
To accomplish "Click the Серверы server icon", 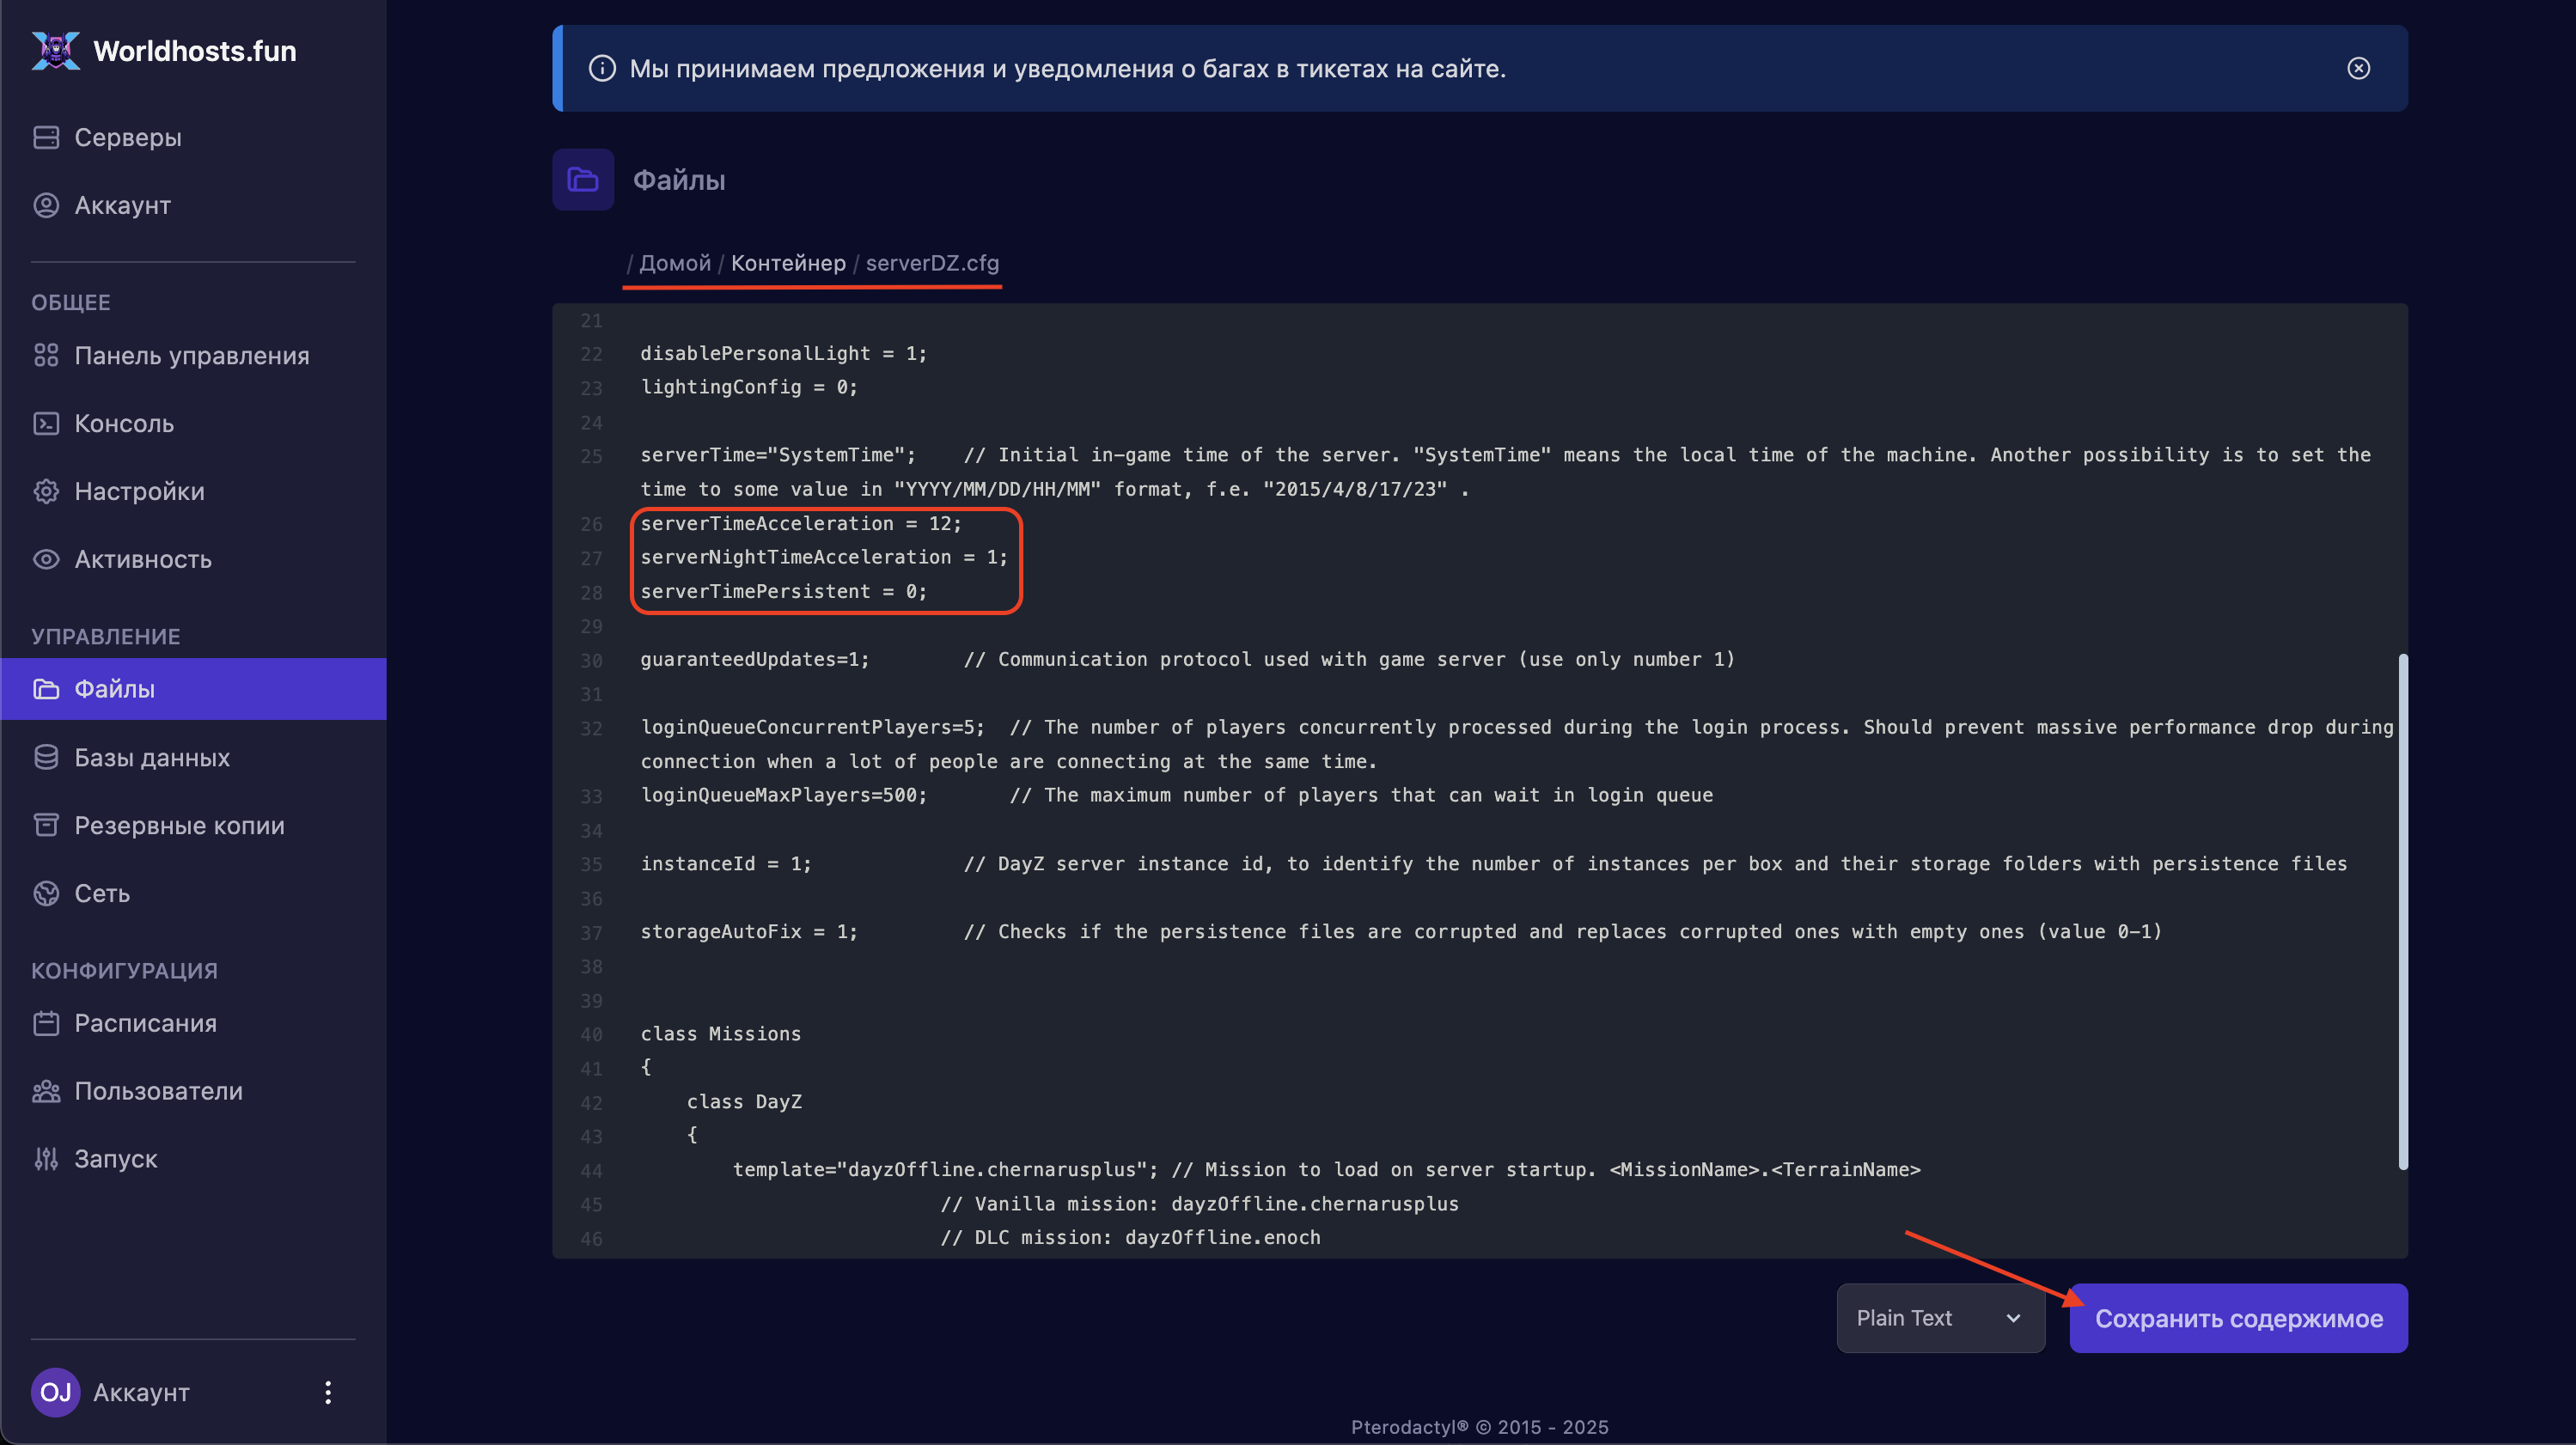I will point(46,137).
